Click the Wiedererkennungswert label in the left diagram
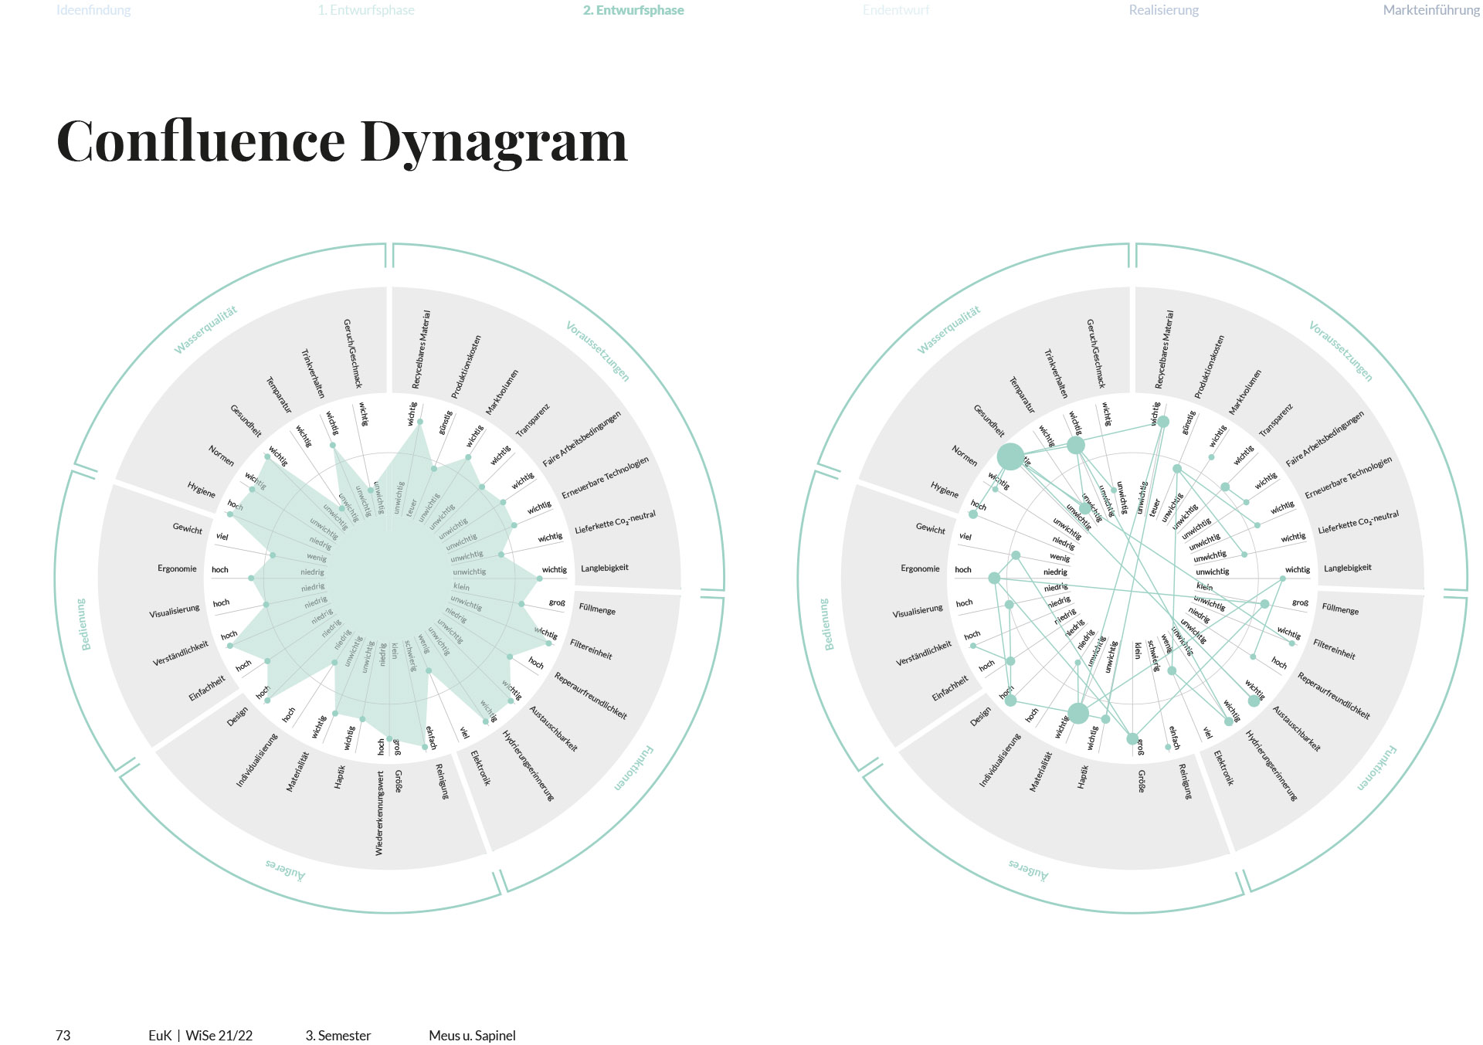 point(379,813)
